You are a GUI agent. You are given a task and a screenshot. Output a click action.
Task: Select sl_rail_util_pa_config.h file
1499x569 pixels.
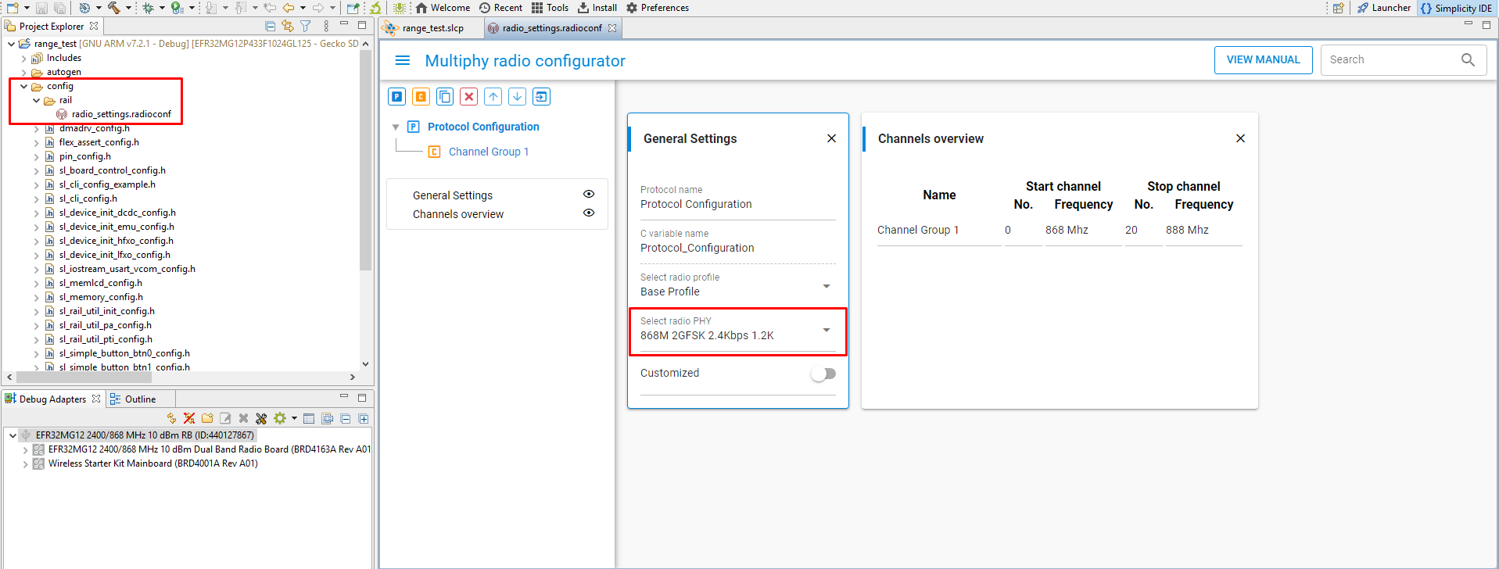(x=105, y=325)
